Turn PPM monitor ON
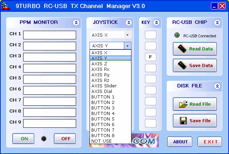229x154 pixels. [24, 139]
